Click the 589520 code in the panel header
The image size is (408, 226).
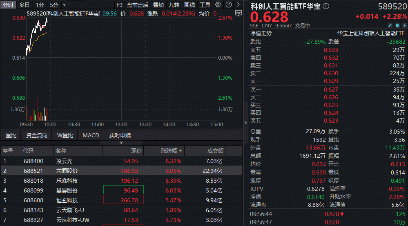[392, 6]
